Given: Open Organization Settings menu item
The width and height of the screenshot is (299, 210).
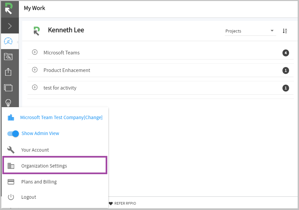Looking at the screenshot, I should pos(55,166).
